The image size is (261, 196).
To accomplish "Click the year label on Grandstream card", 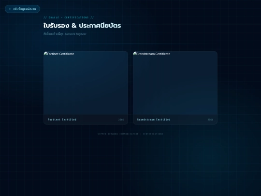I will 210,120.
